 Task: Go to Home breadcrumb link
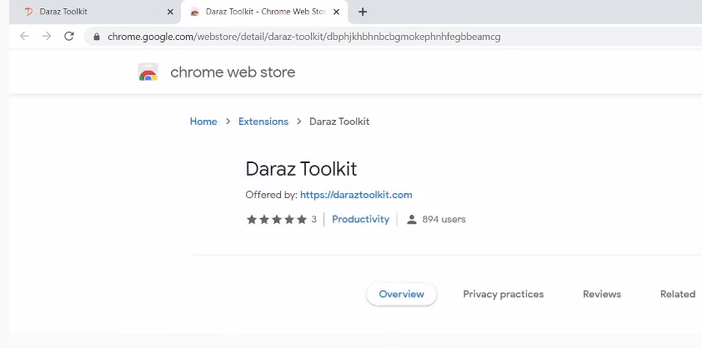203,122
